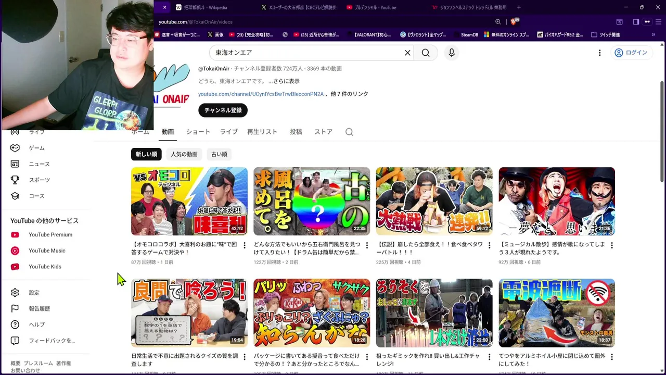Image resolution: width=666 pixels, height=375 pixels.
Task: Switch to the Xユーザーの大石邦彦 browser tab
Action: 299,7
